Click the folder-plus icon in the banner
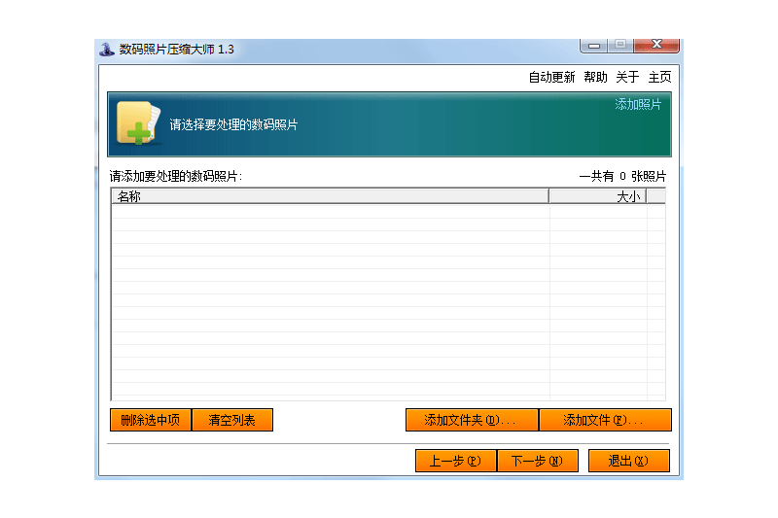 [x=134, y=123]
